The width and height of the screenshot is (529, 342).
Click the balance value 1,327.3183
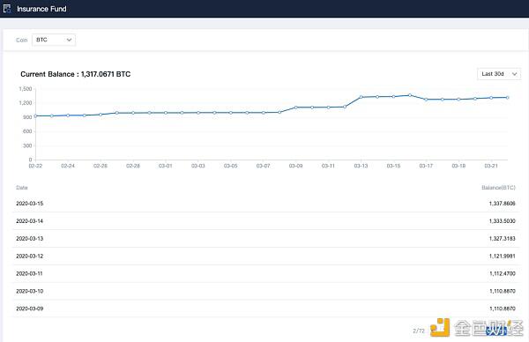[502, 239]
